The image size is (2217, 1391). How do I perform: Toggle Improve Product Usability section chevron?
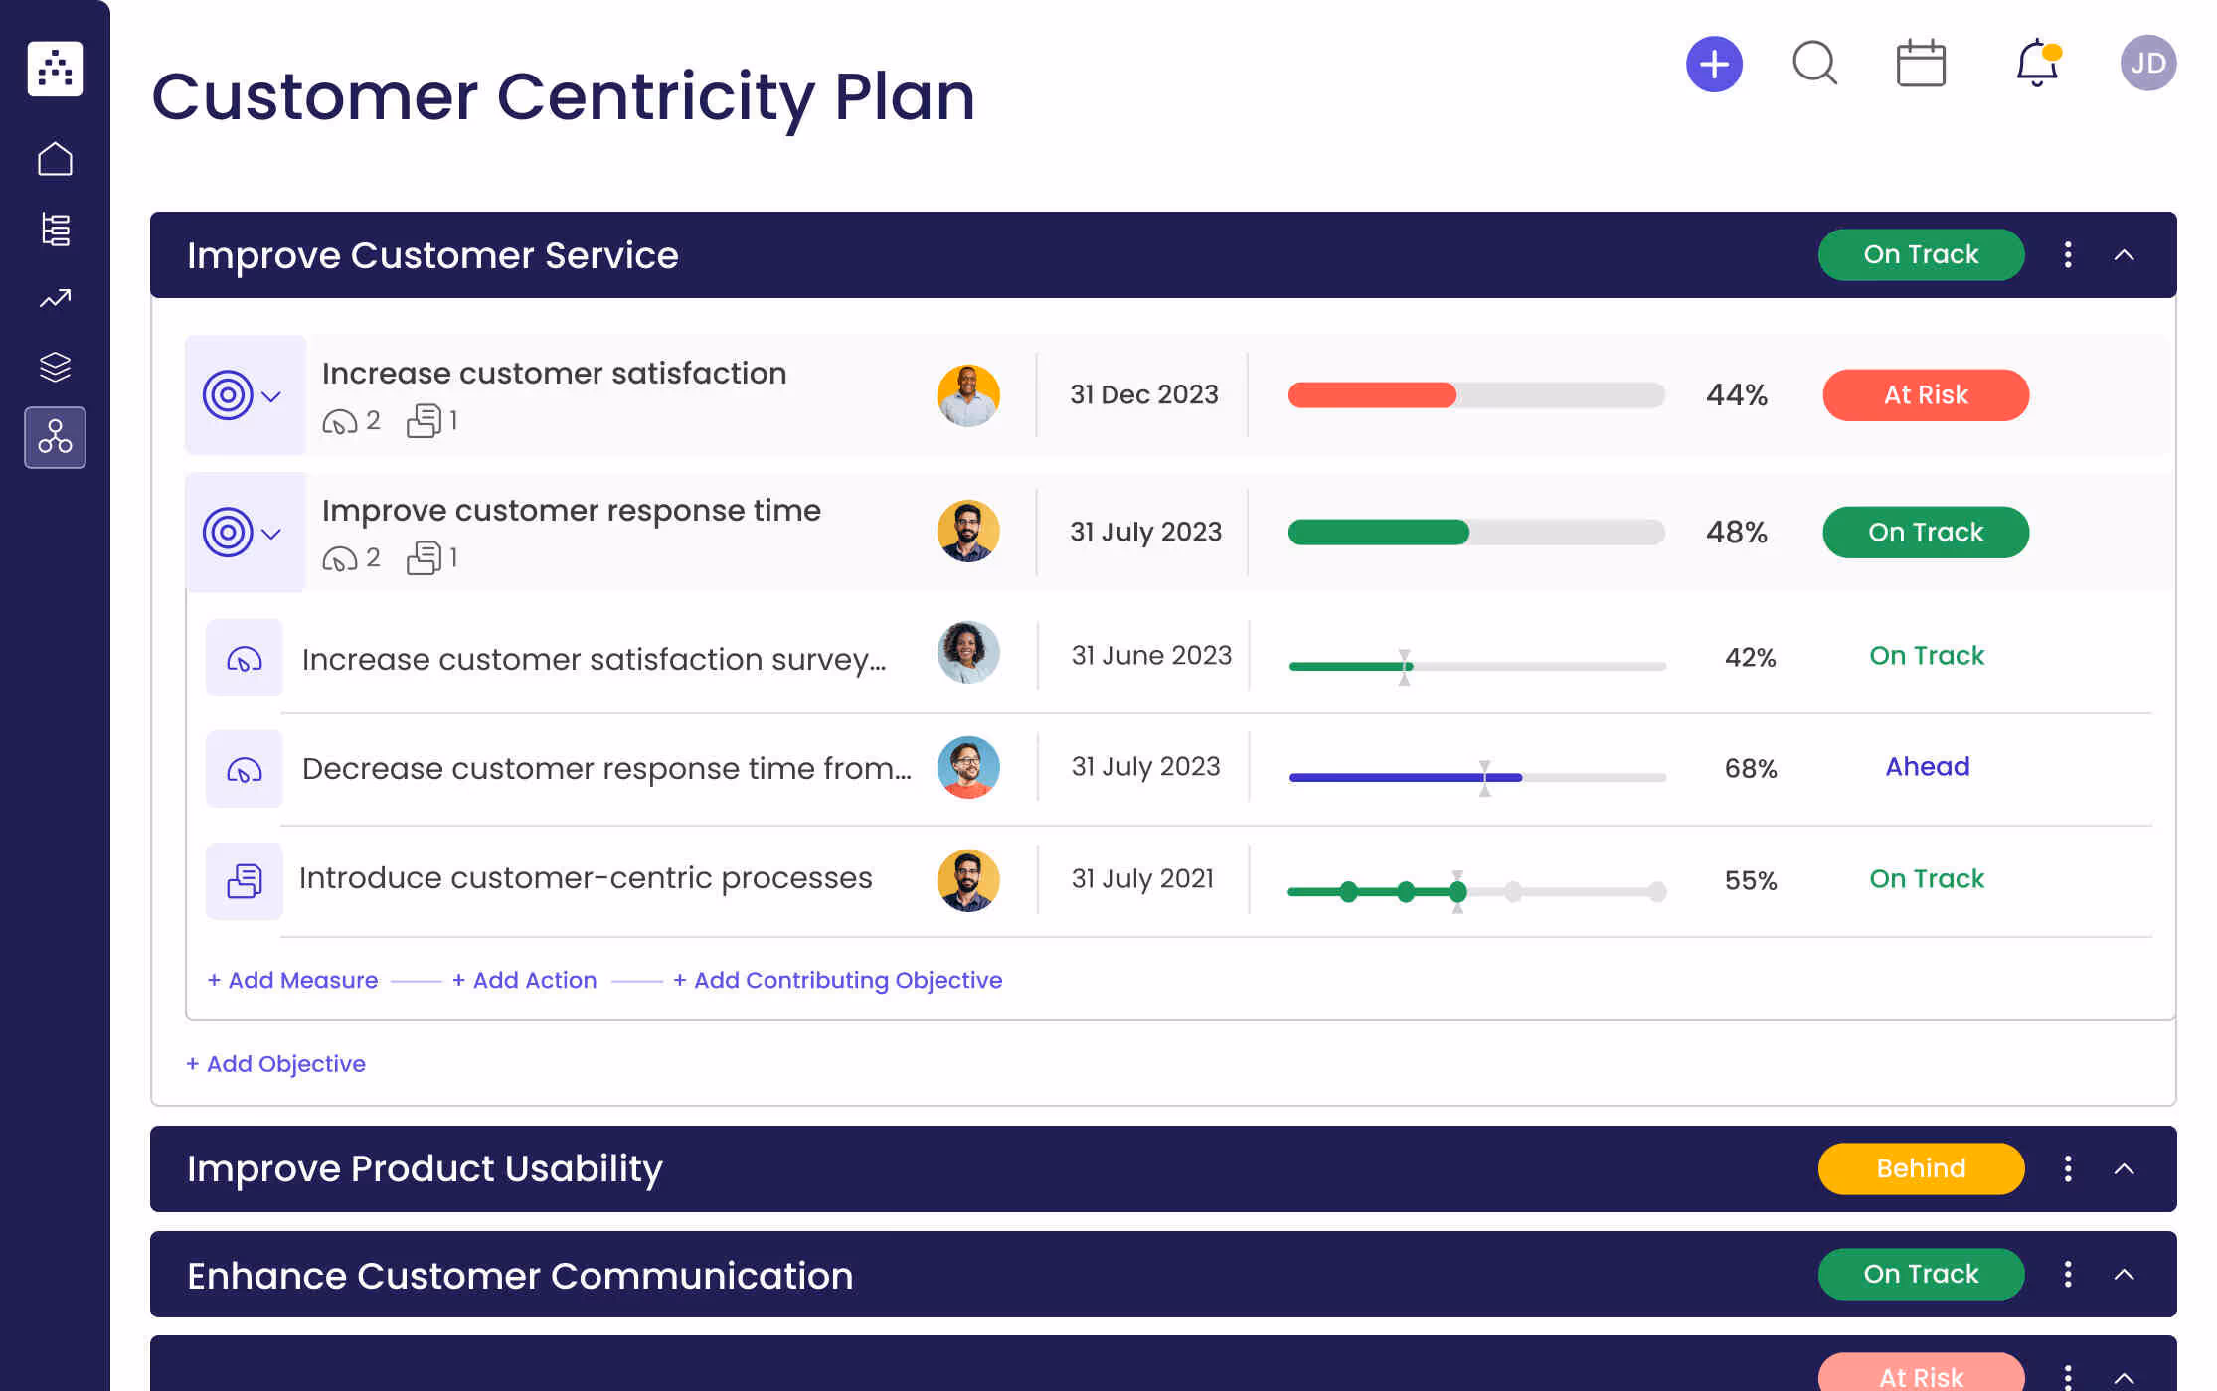coord(2124,1169)
